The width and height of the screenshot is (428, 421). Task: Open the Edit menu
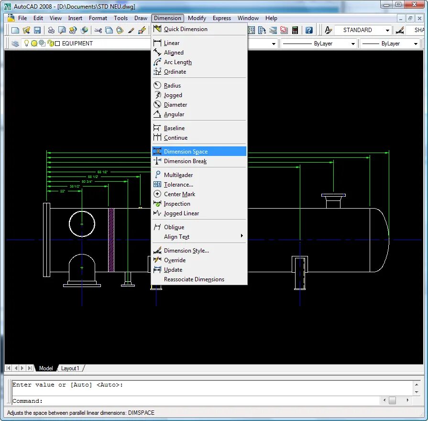(x=38, y=18)
